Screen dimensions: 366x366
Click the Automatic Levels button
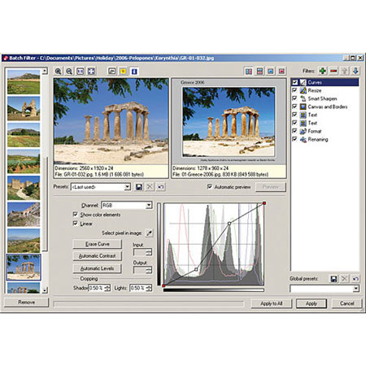pos(98,268)
